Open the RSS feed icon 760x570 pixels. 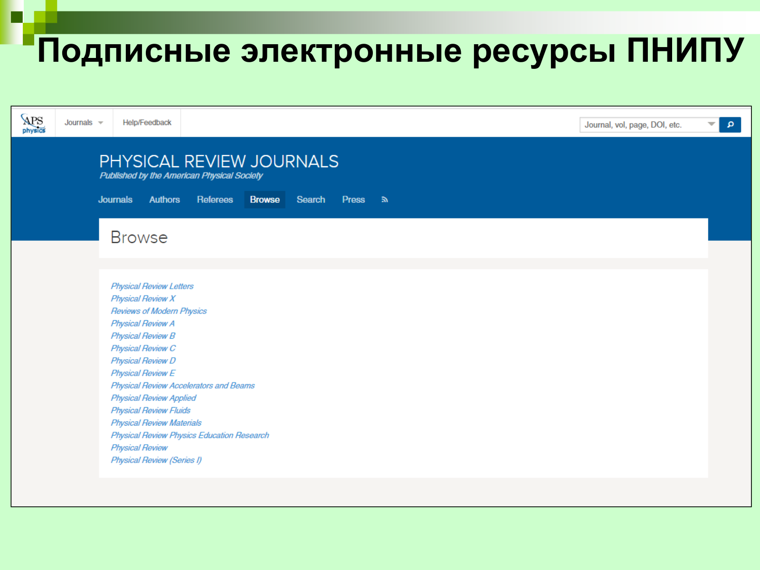[385, 200]
